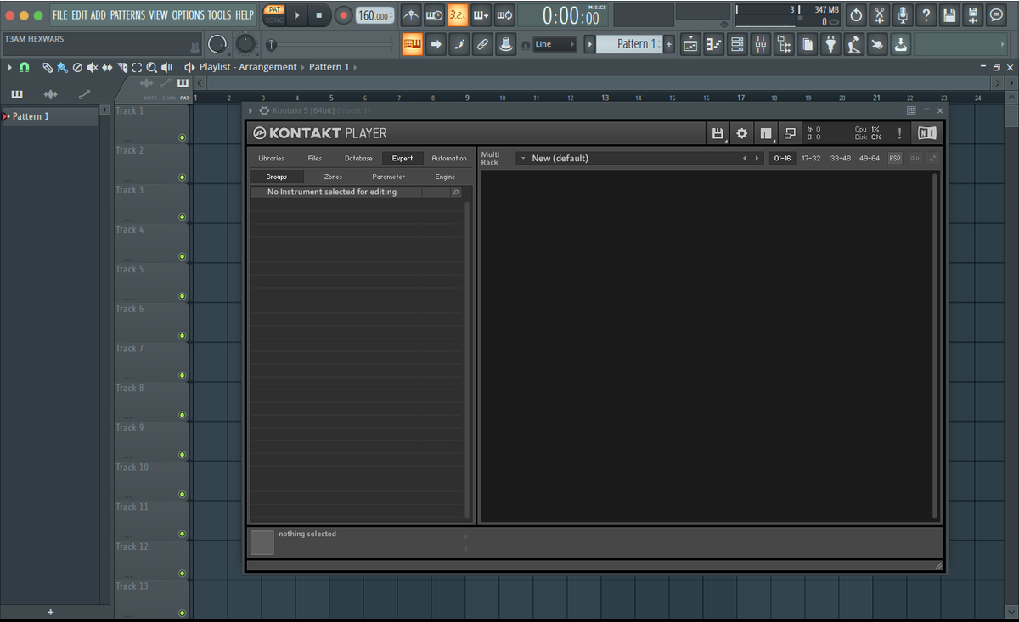Open the PATTERNS menu
The height and width of the screenshot is (622, 1019).
(127, 15)
